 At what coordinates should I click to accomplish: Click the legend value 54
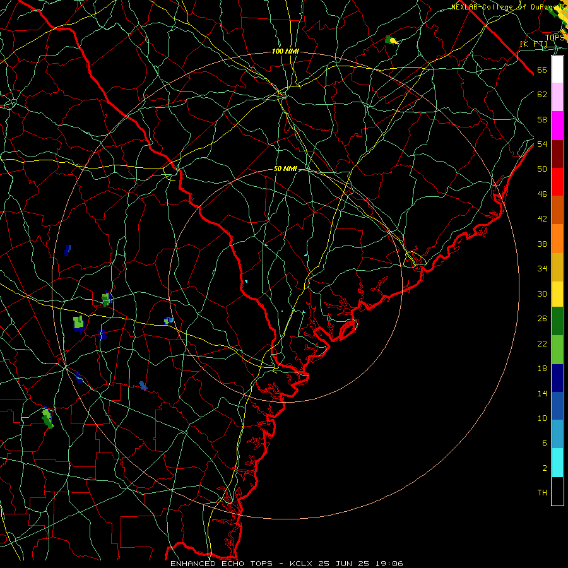542,144
